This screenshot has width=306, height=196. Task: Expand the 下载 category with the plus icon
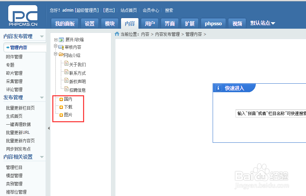coord(61,107)
